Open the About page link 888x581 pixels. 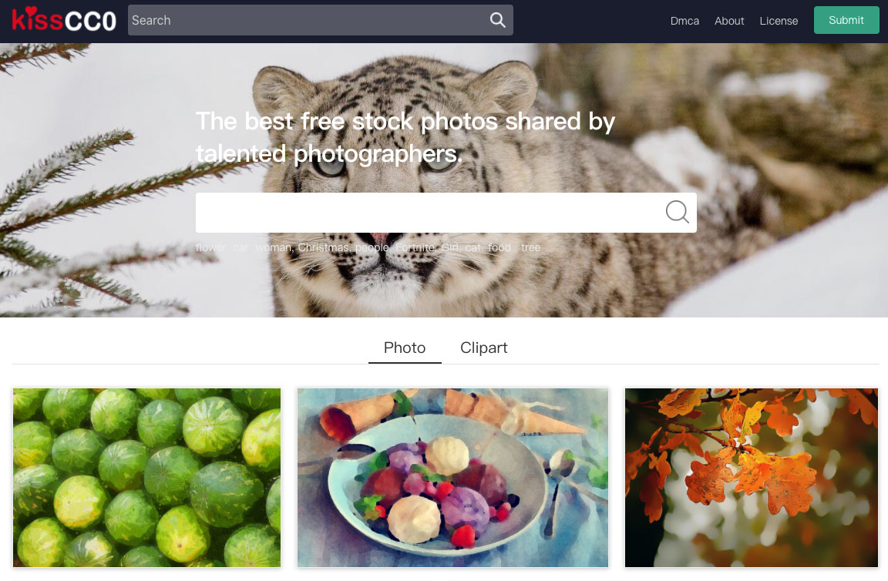tap(729, 21)
